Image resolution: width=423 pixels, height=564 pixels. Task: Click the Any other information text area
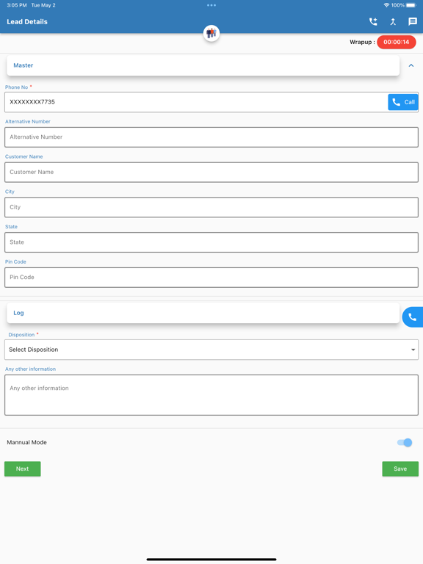[x=211, y=395]
